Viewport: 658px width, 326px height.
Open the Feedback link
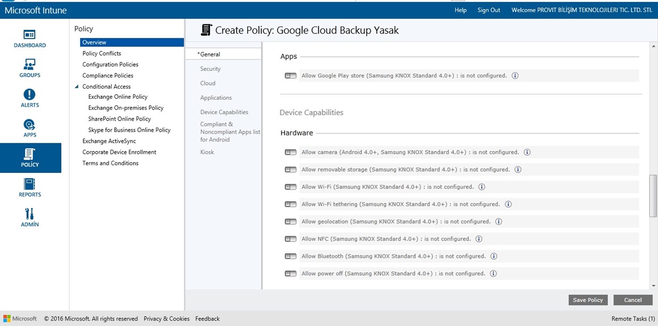(207, 319)
